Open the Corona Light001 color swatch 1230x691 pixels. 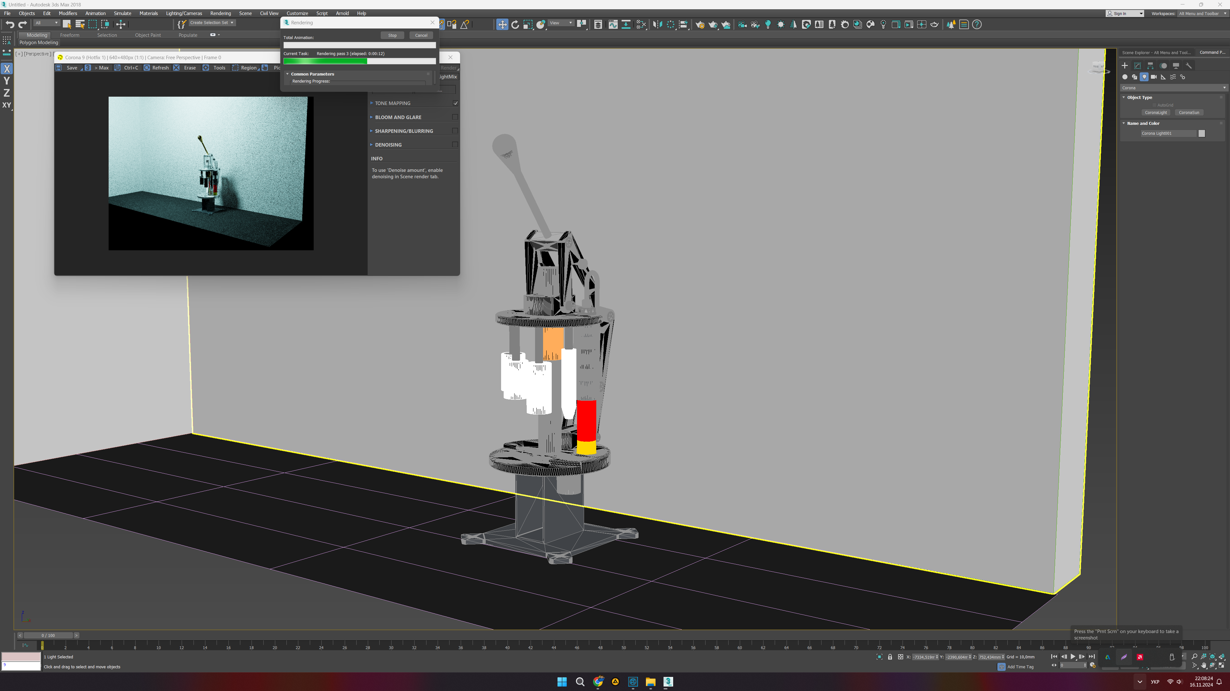tap(1202, 133)
